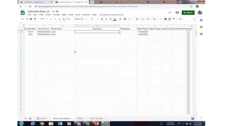The height and width of the screenshot is (126, 225).
Task: Open the Keep notes side panel
Action: [x=201, y=27]
